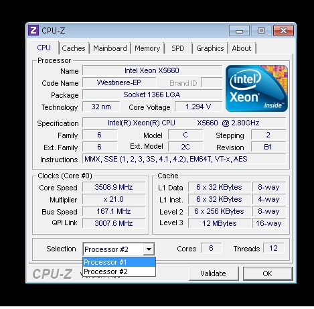Choose Processor #2 from the dropdown list

(119, 271)
